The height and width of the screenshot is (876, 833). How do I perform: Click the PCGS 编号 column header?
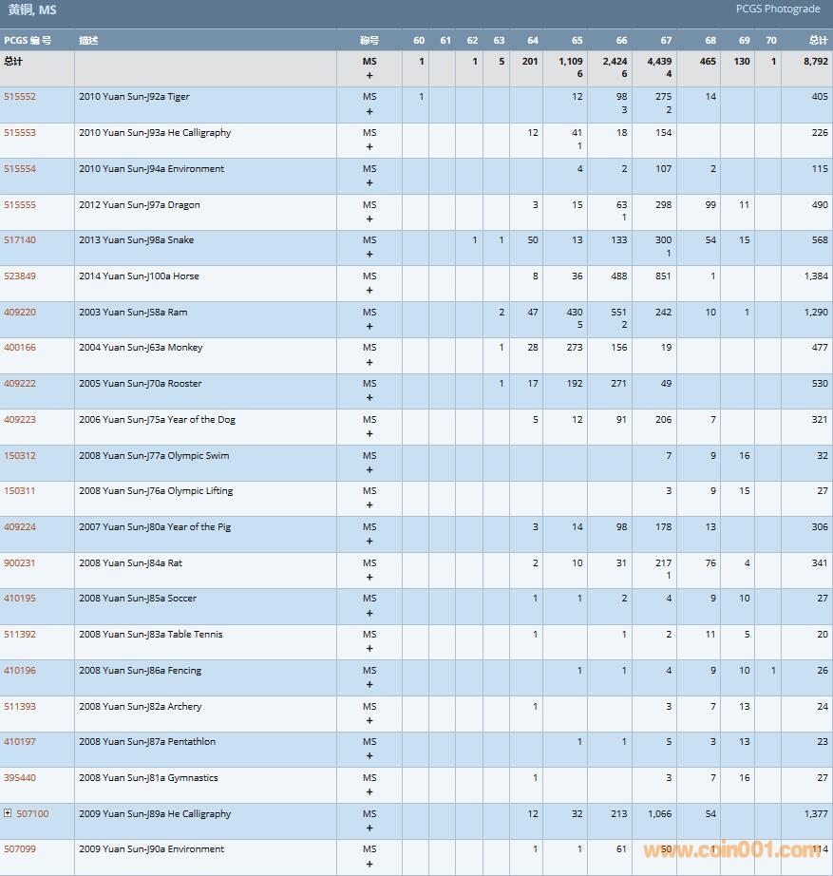click(x=28, y=41)
